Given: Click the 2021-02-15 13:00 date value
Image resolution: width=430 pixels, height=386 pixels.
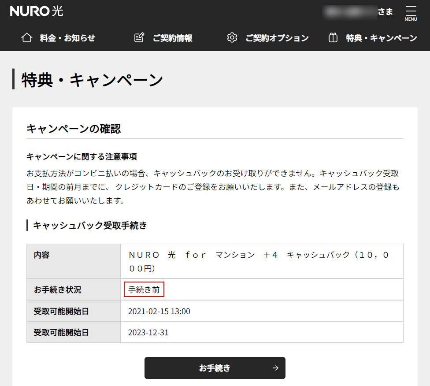Looking at the screenshot, I should 159,312.
